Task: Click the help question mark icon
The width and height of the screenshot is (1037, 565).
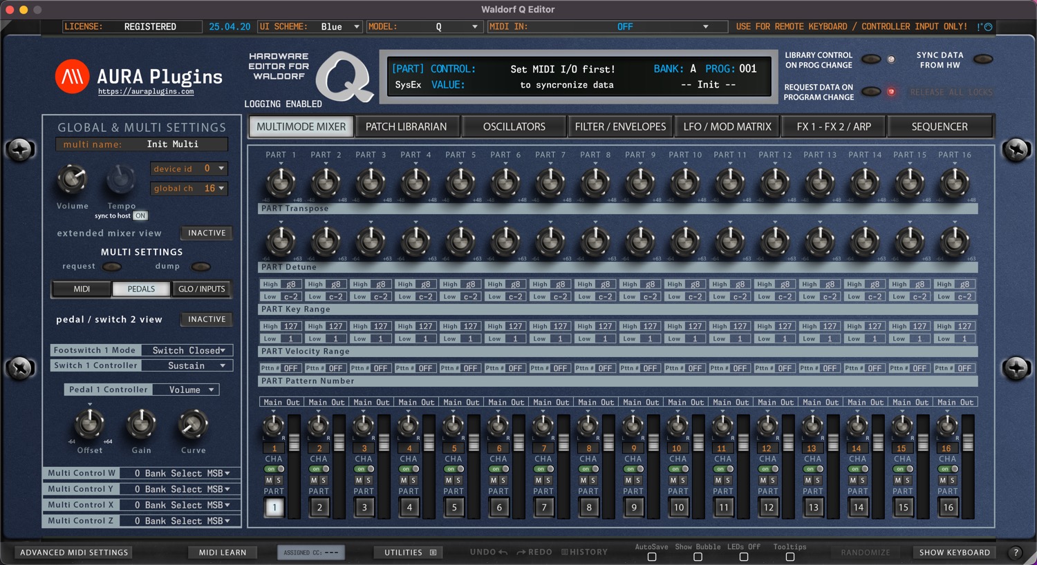Action: (x=1016, y=553)
